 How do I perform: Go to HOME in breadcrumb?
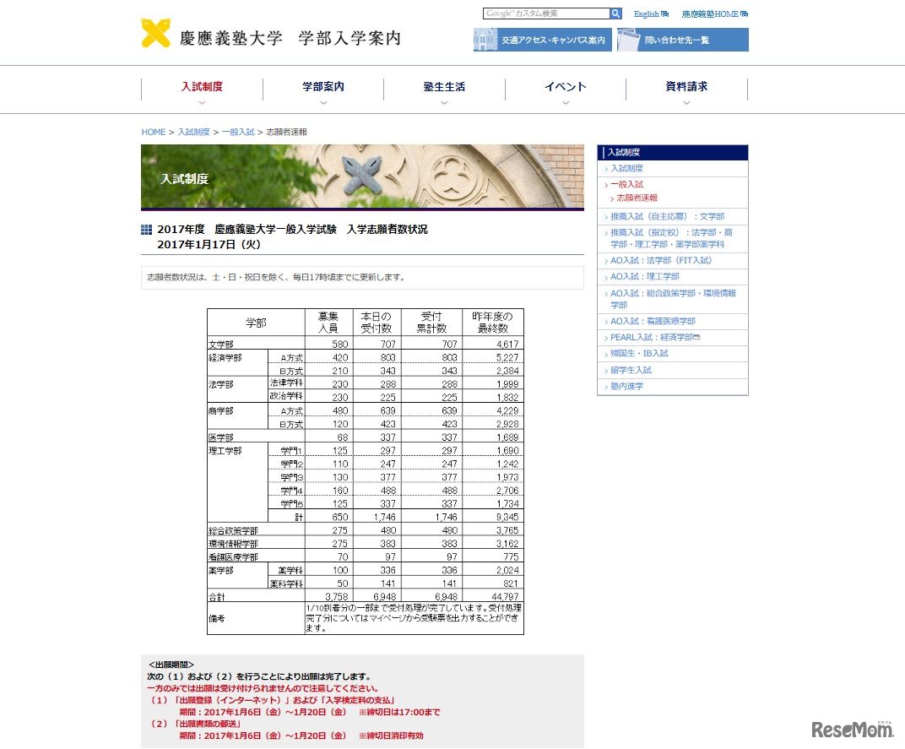[x=154, y=133]
